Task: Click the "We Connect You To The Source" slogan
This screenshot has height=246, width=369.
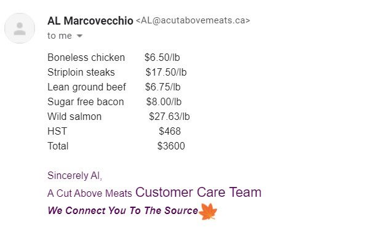Action: (x=122, y=211)
